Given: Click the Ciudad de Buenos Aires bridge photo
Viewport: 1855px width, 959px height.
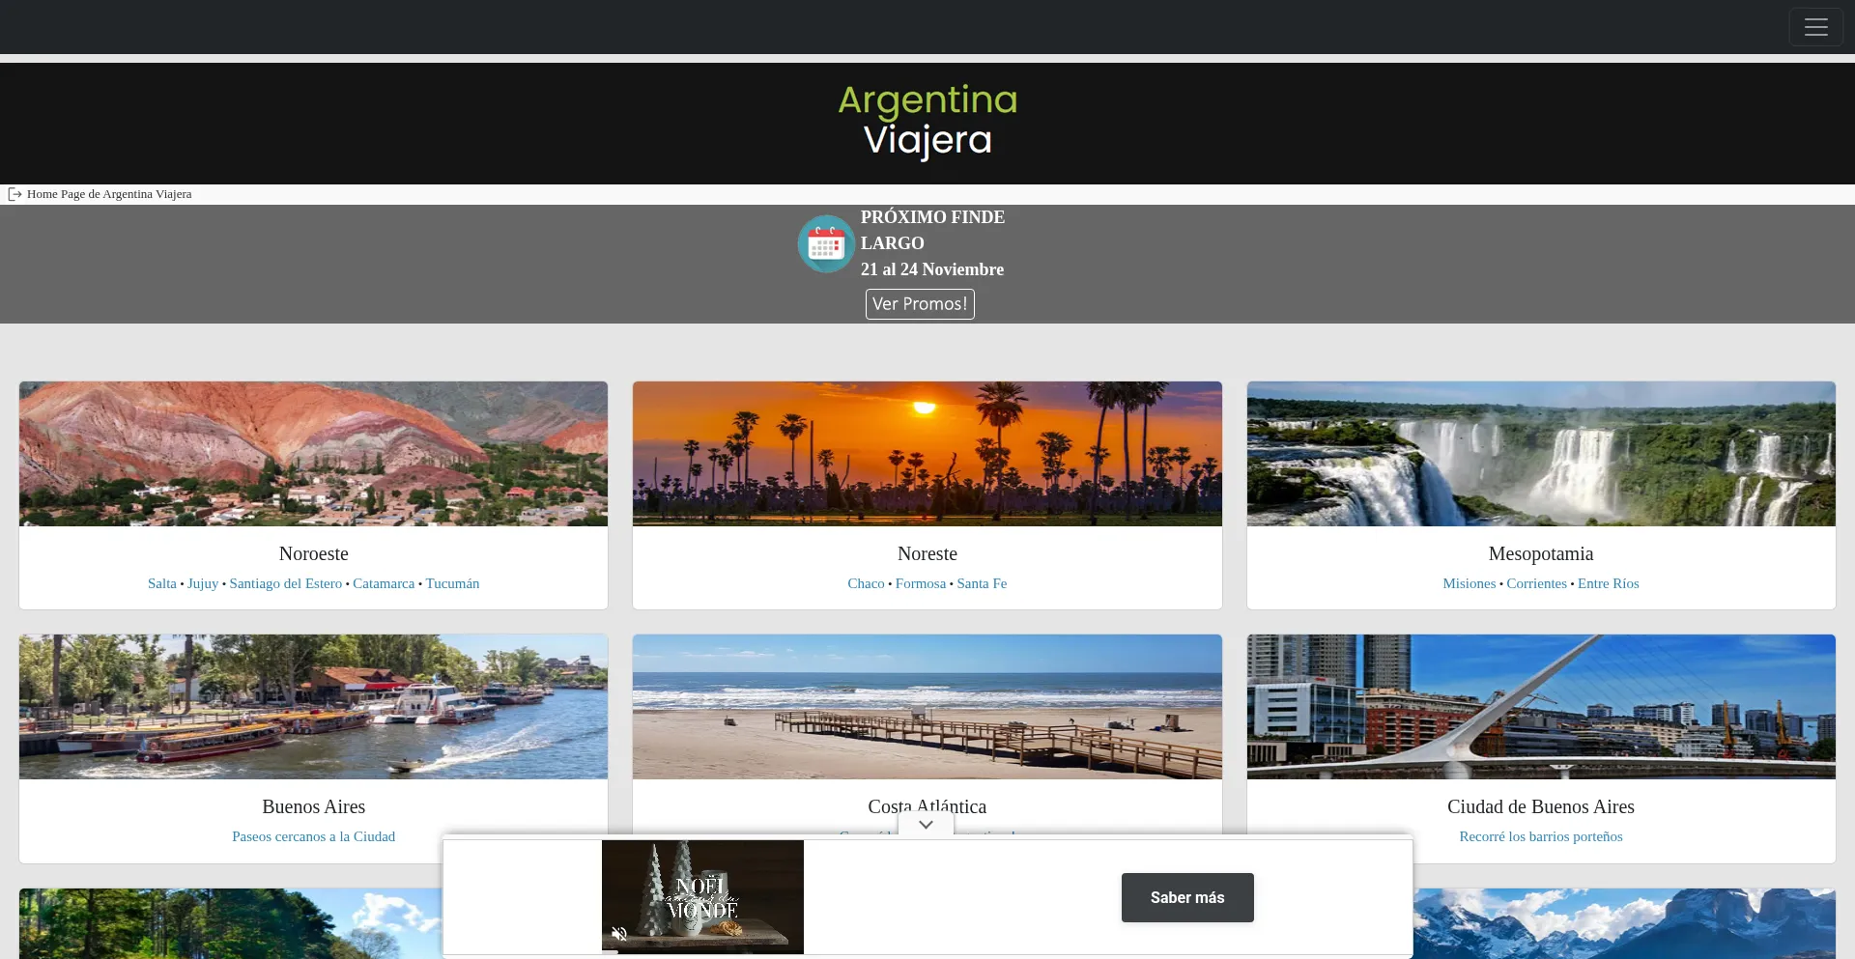Looking at the screenshot, I should [x=1541, y=707].
